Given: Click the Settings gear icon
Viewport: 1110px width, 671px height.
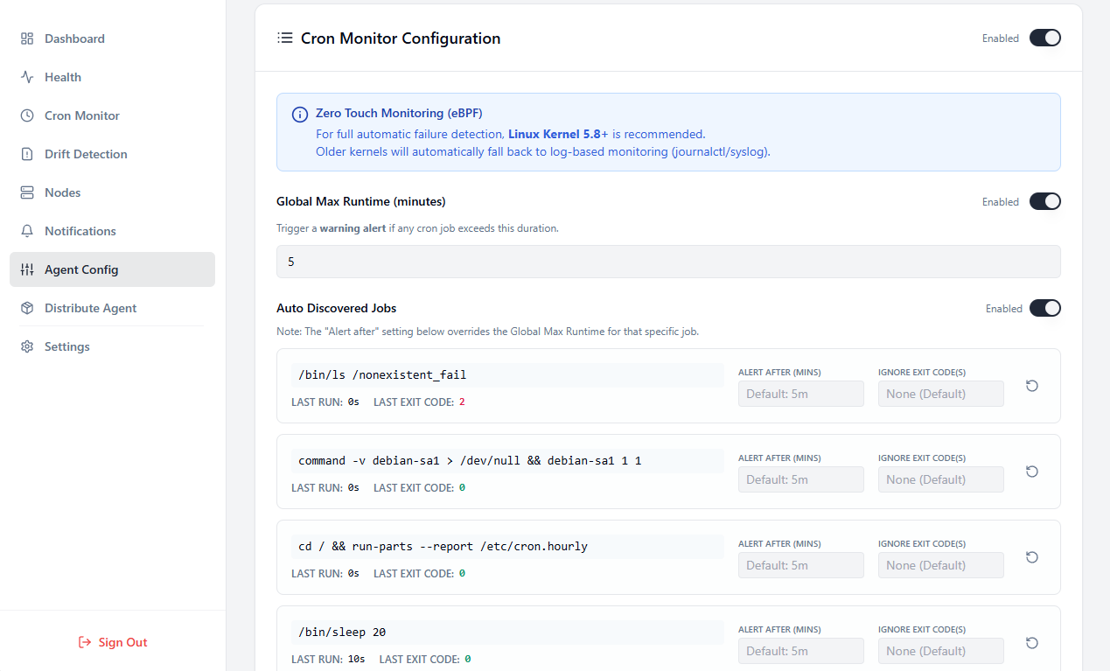Looking at the screenshot, I should click(x=27, y=346).
